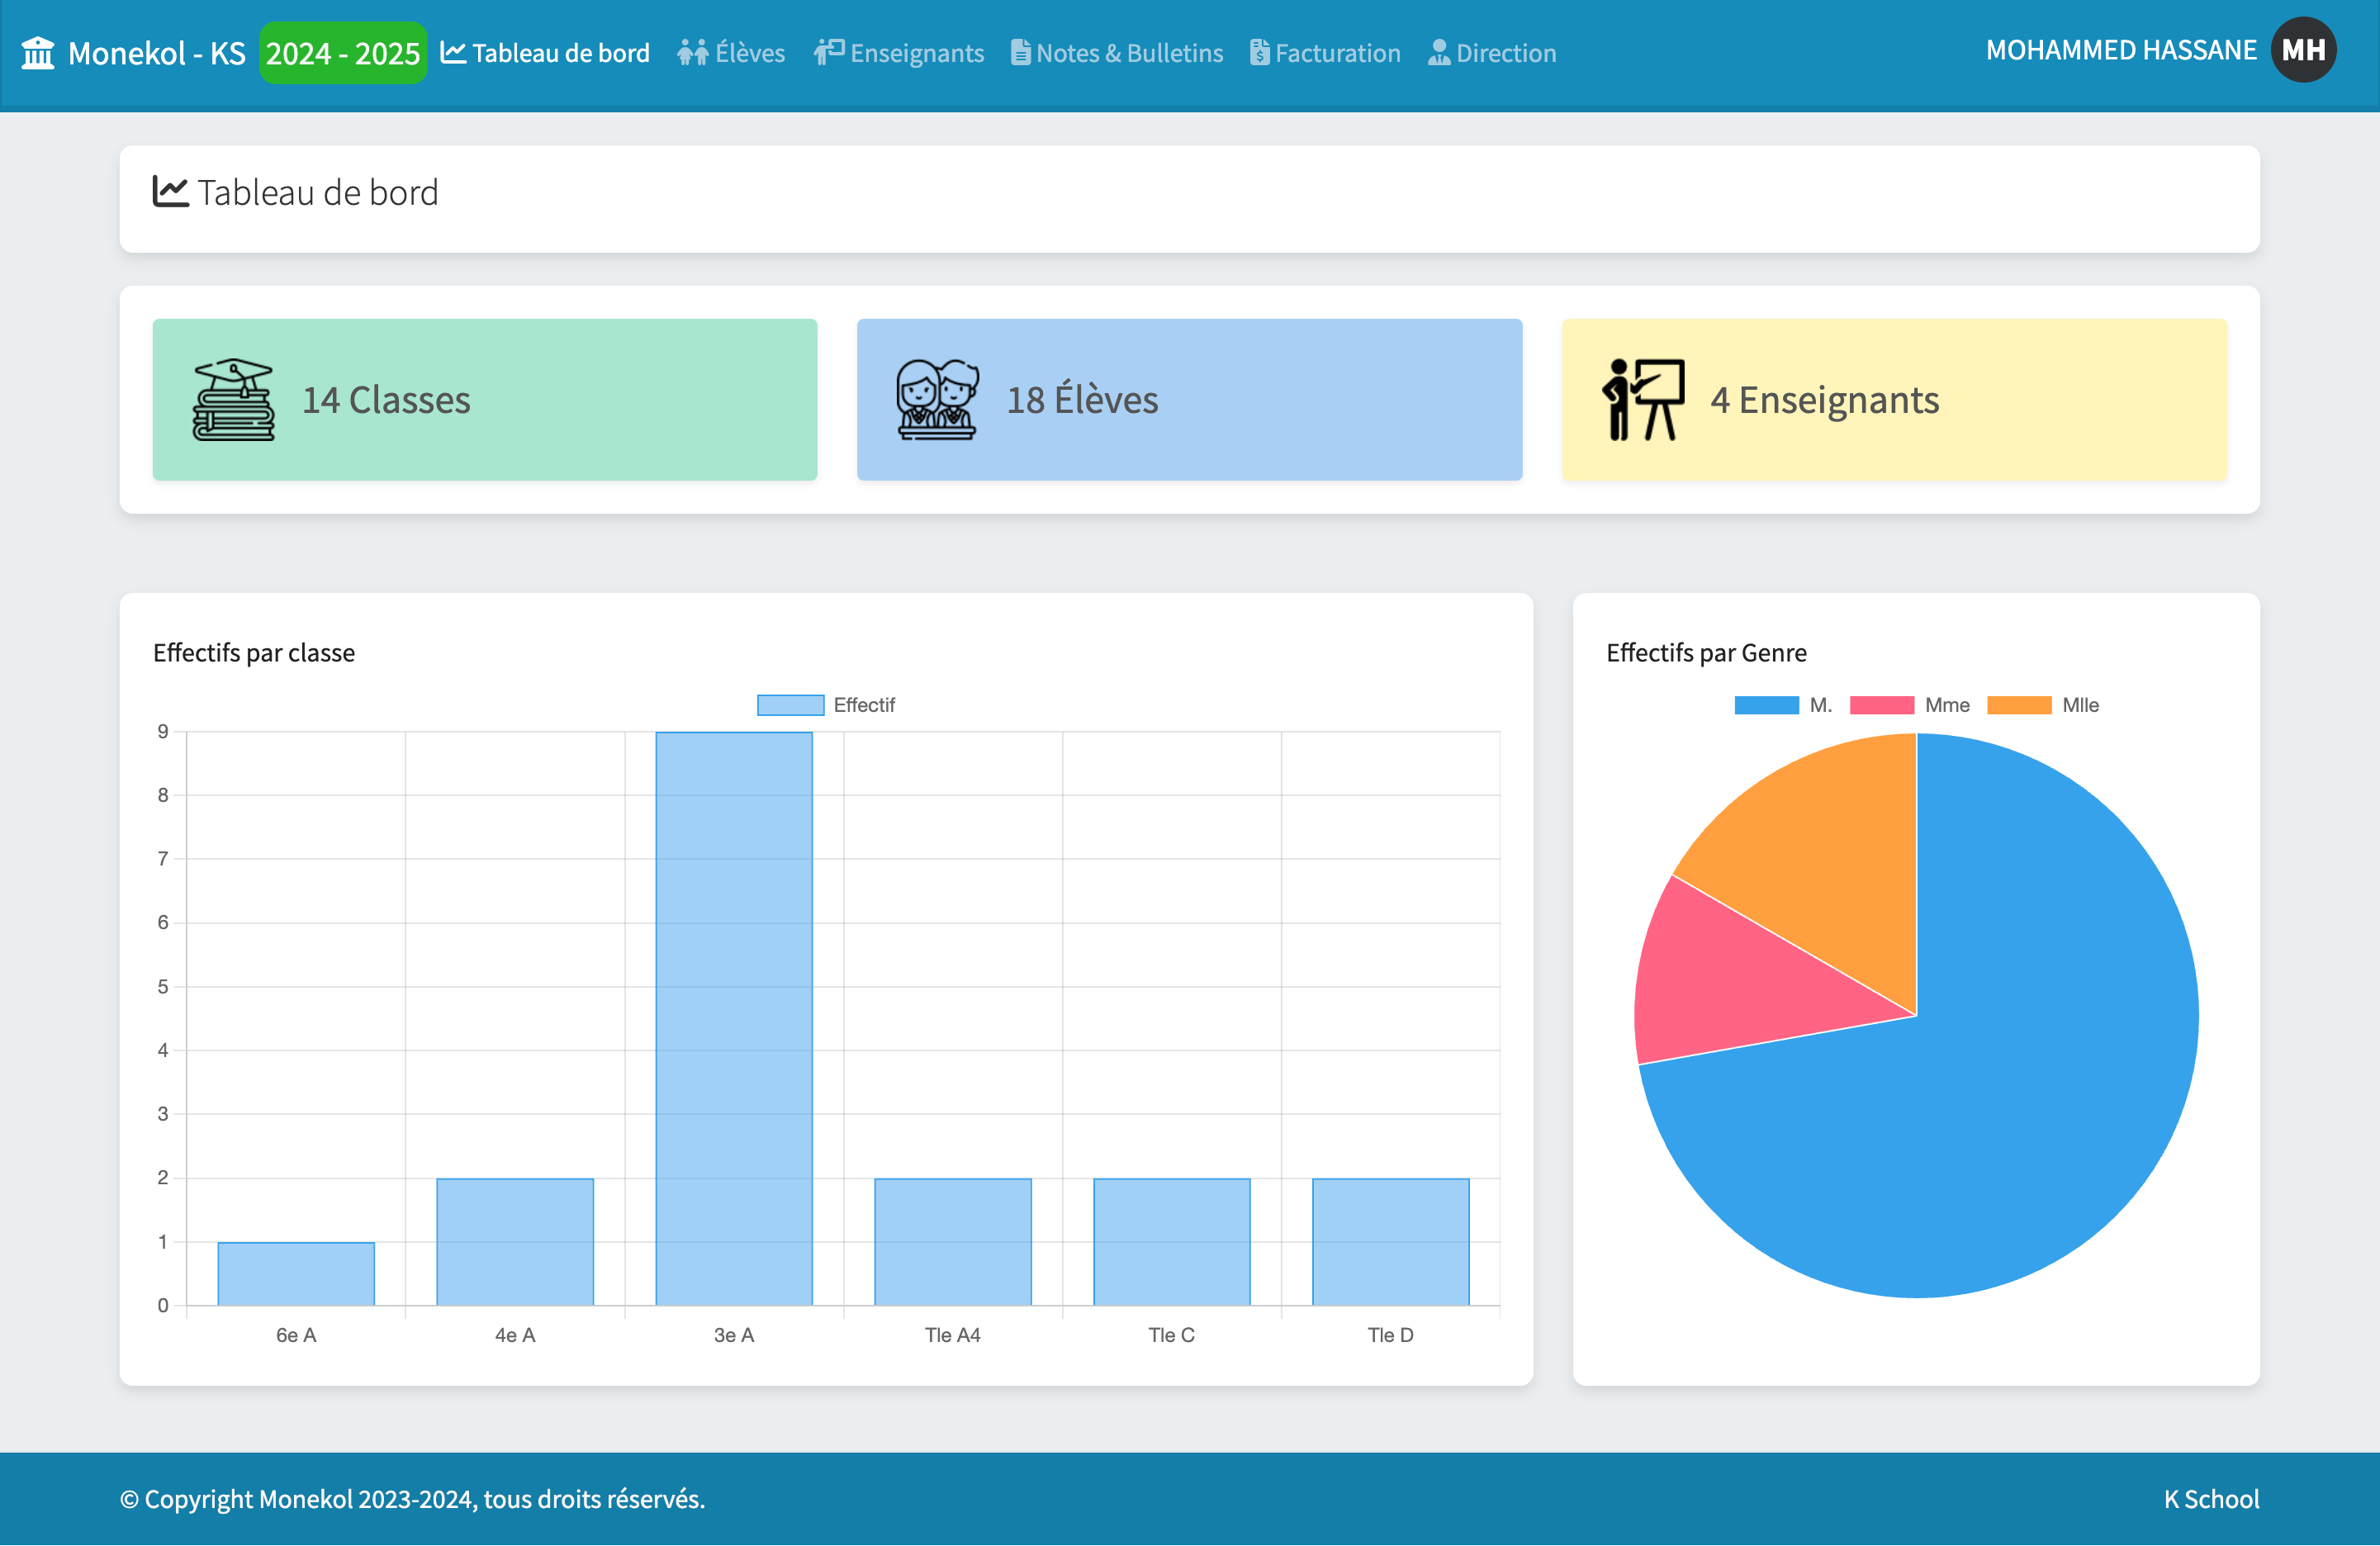Click the 2024 - 2025 school year badge
This screenshot has width=2380, height=1546.
click(x=343, y=51)
